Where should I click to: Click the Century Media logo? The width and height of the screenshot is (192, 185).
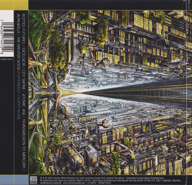click(34, 180)
